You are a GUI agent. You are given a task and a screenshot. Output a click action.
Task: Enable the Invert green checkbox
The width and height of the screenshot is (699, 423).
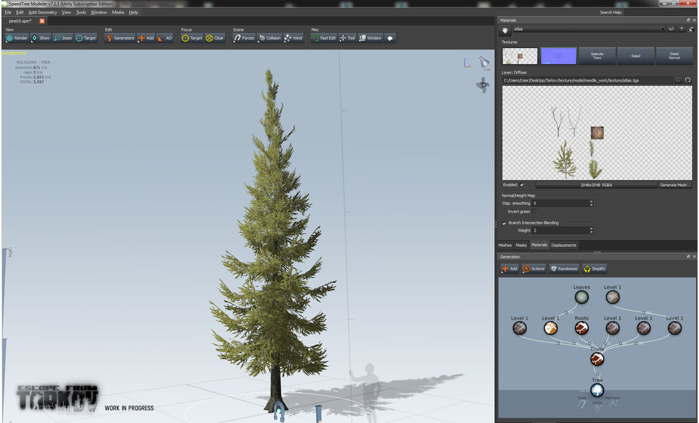coord(535,211)
